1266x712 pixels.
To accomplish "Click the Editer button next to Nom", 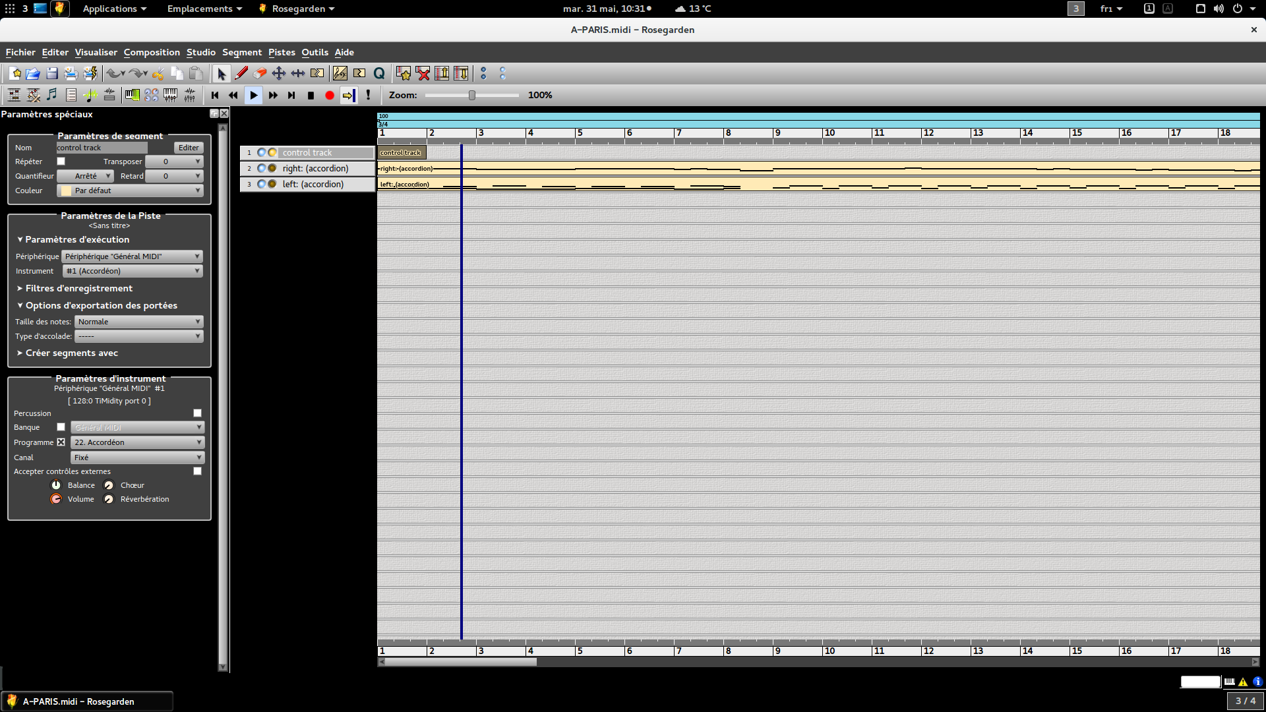I will pyautogui.click(x=189, y=148).
